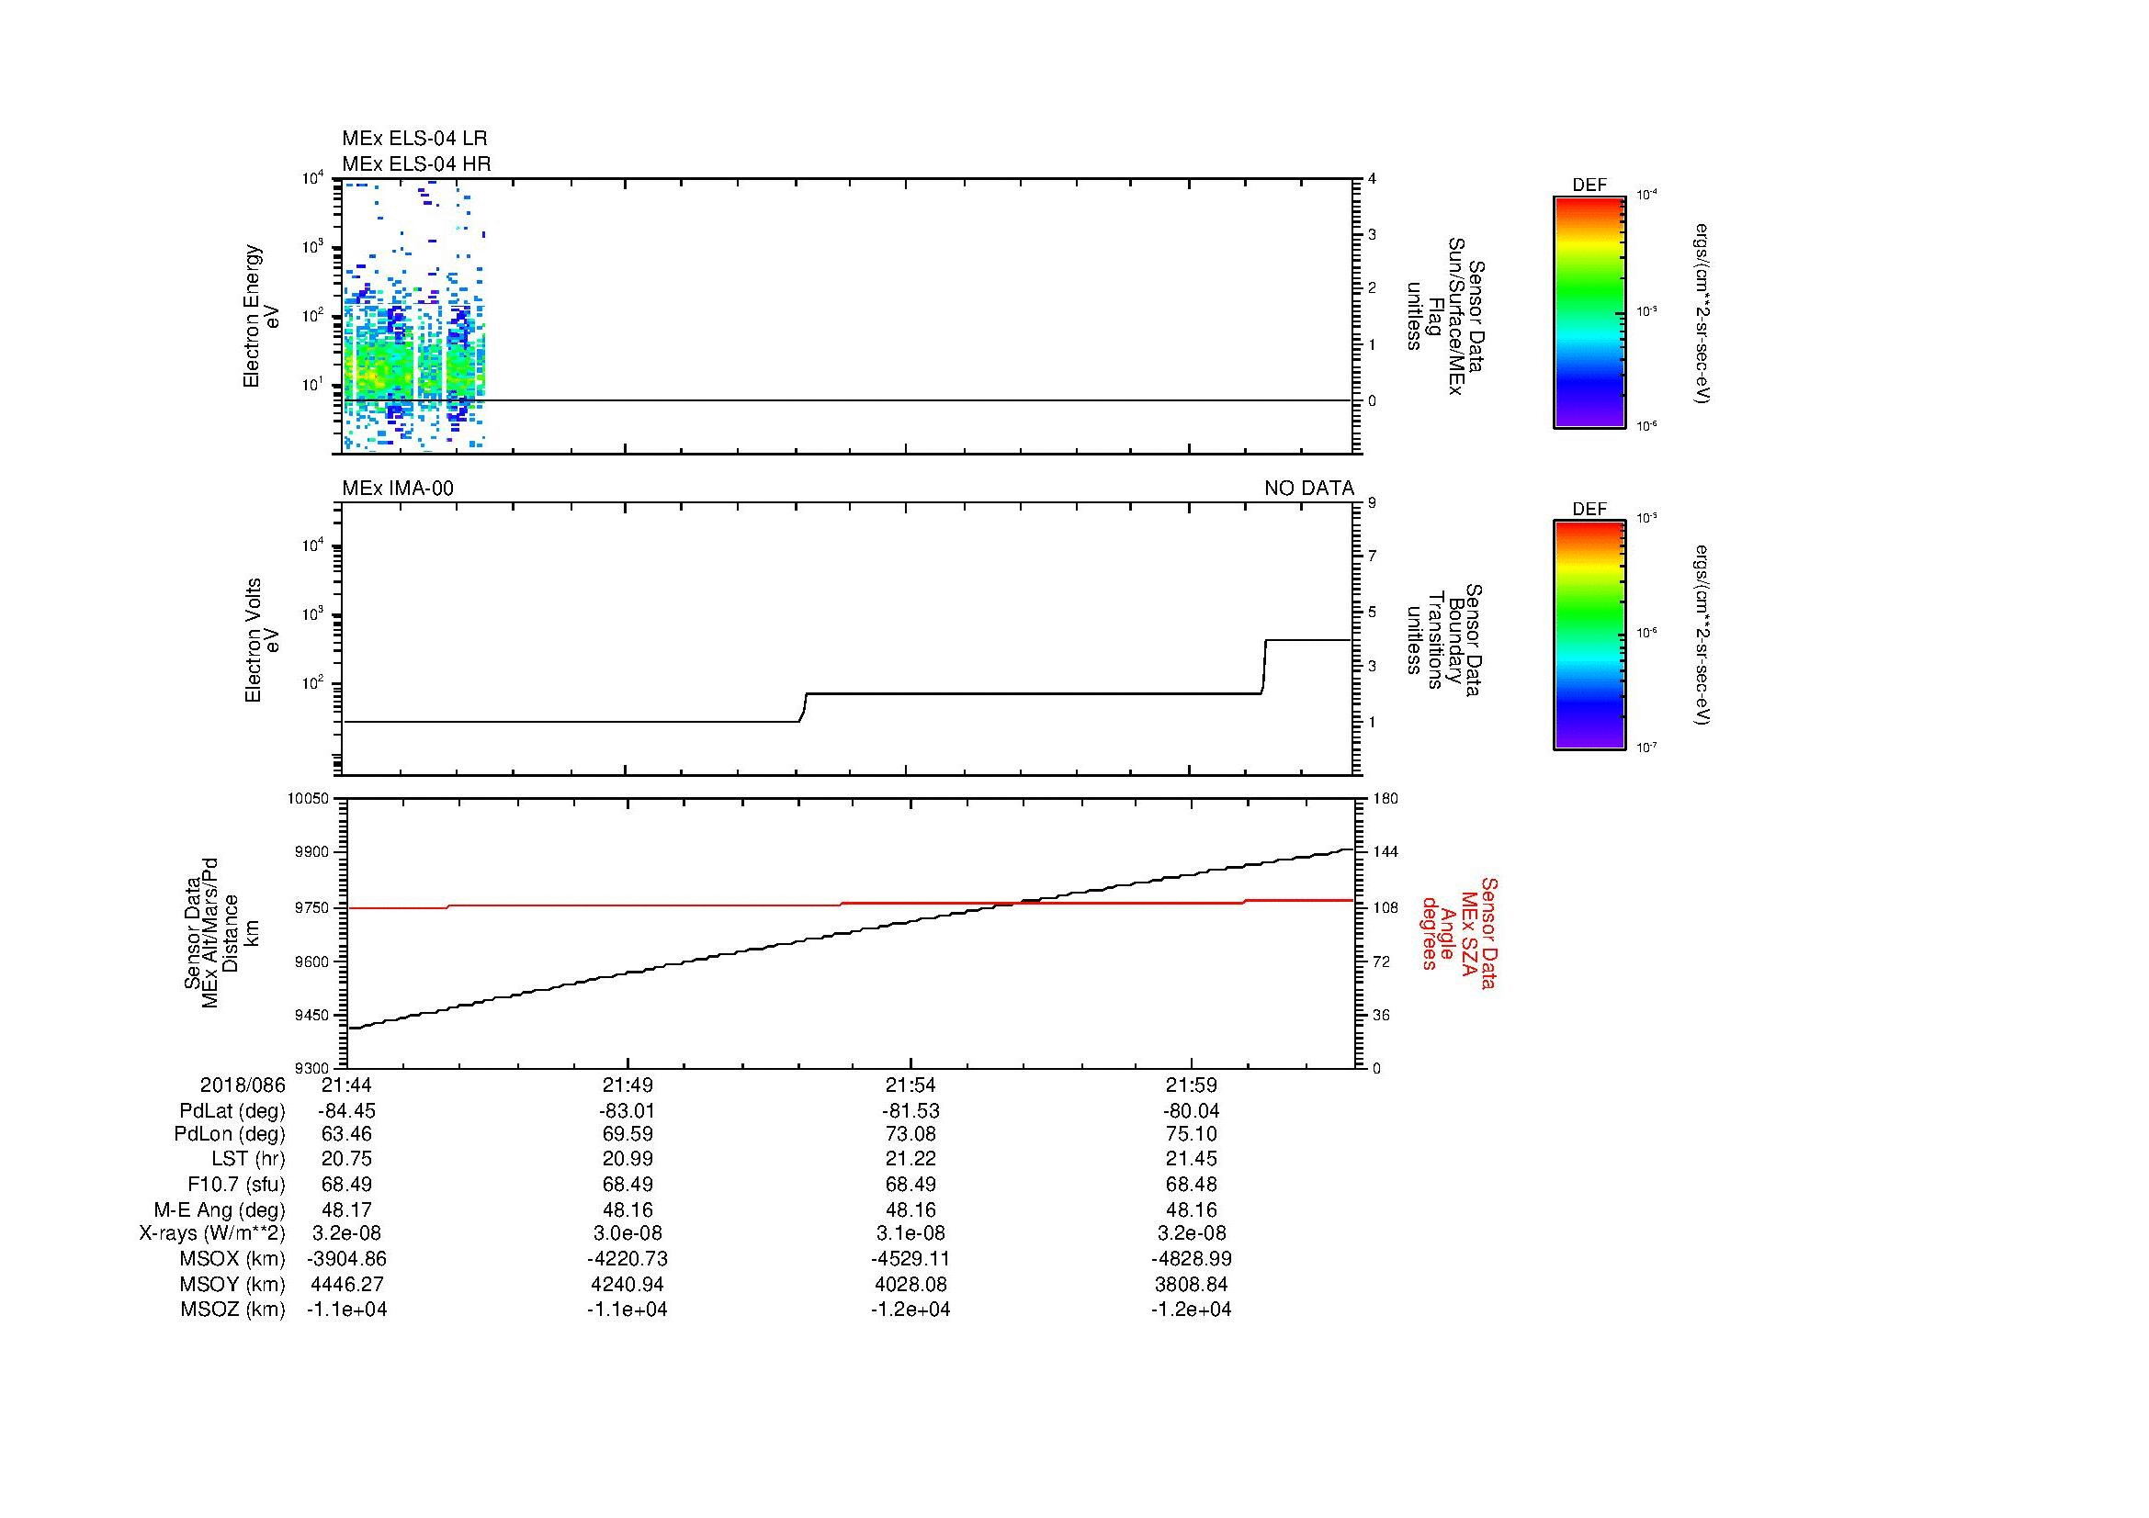This screenshot has height=1518, width=2149.
Task: Click the 'Electron Energy eV' axis label
Action: point(262,316)
